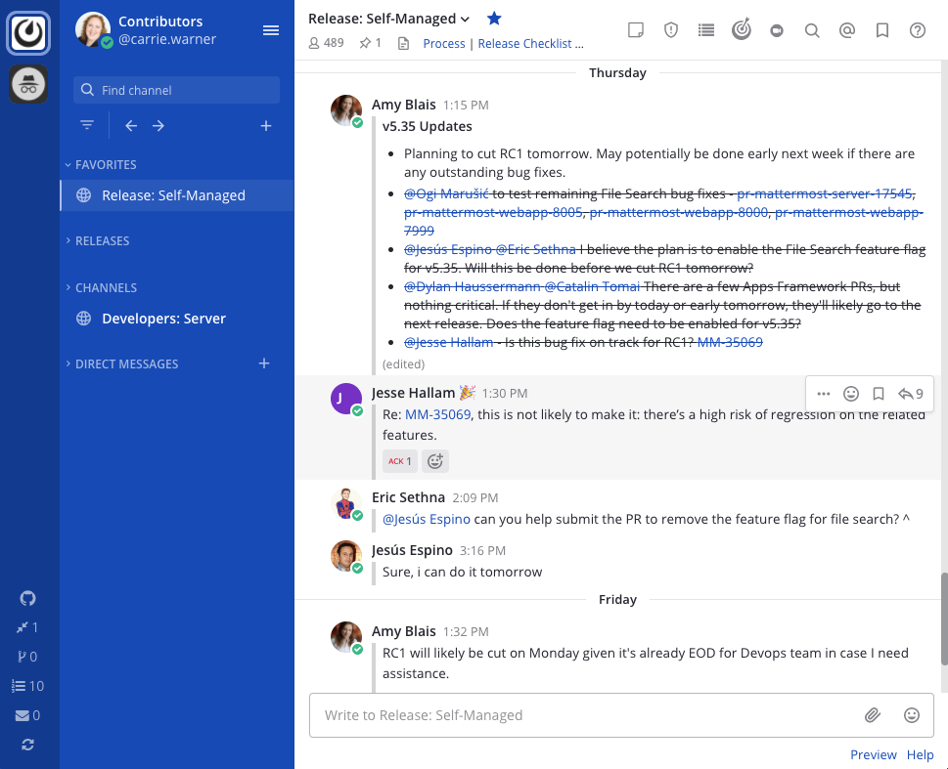Click the GitHub icon in the left dock
948x769 pixels.
point(27,597)
